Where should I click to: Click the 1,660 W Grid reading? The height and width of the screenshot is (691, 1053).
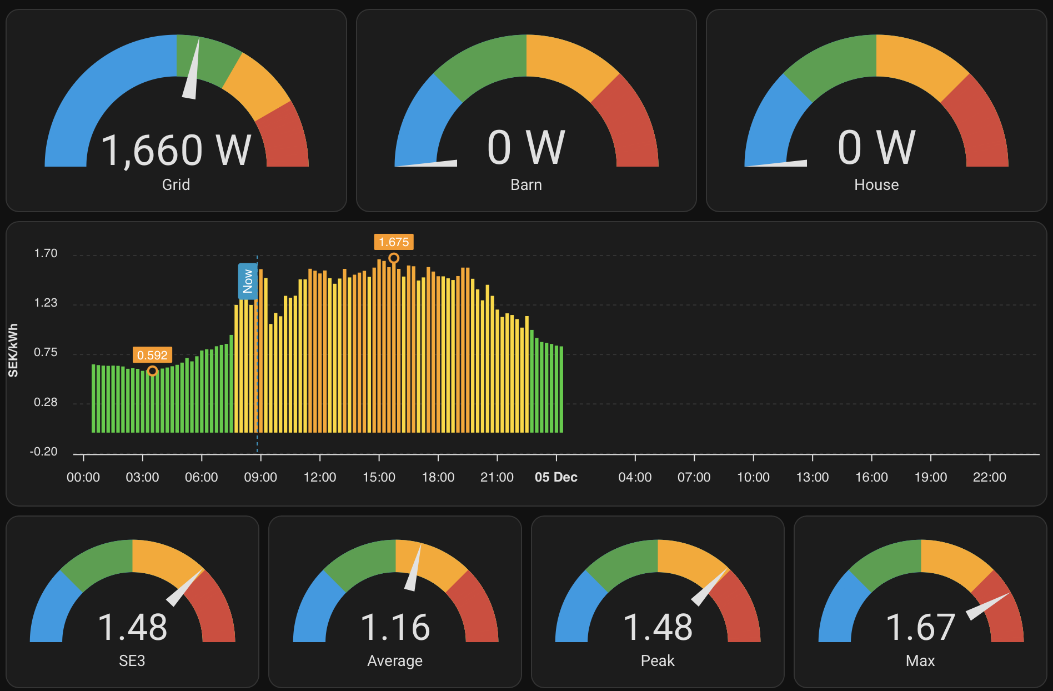point(176,150)
